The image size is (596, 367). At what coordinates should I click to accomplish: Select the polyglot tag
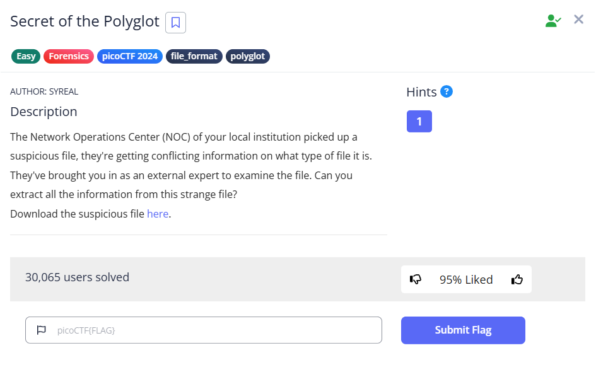click(x=248, y=56)
